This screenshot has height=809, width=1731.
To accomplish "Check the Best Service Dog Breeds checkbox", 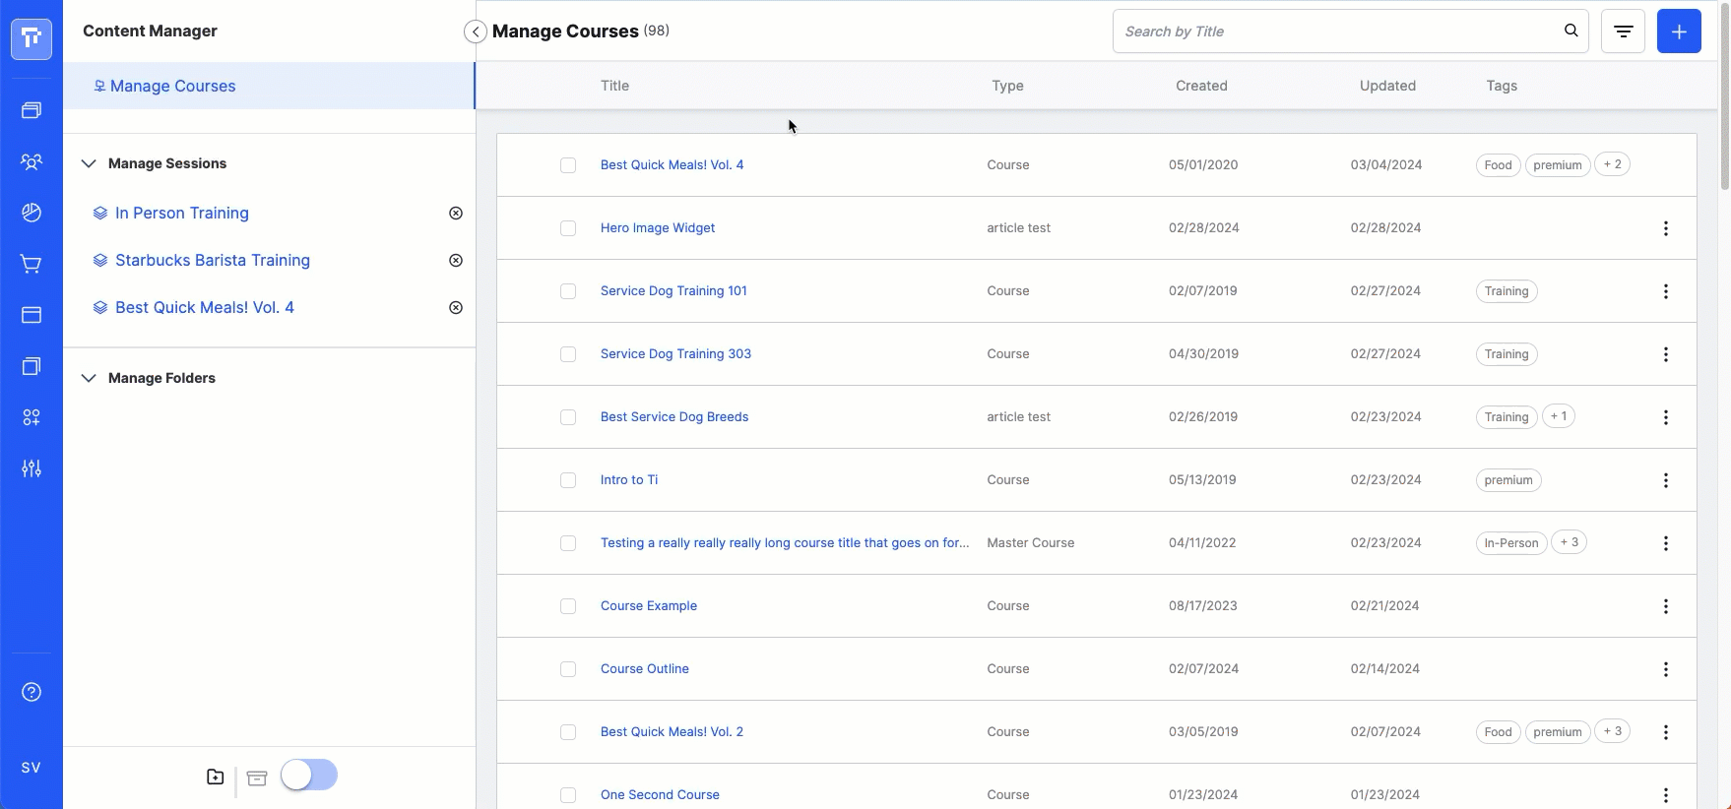I will tap(568, 417).
